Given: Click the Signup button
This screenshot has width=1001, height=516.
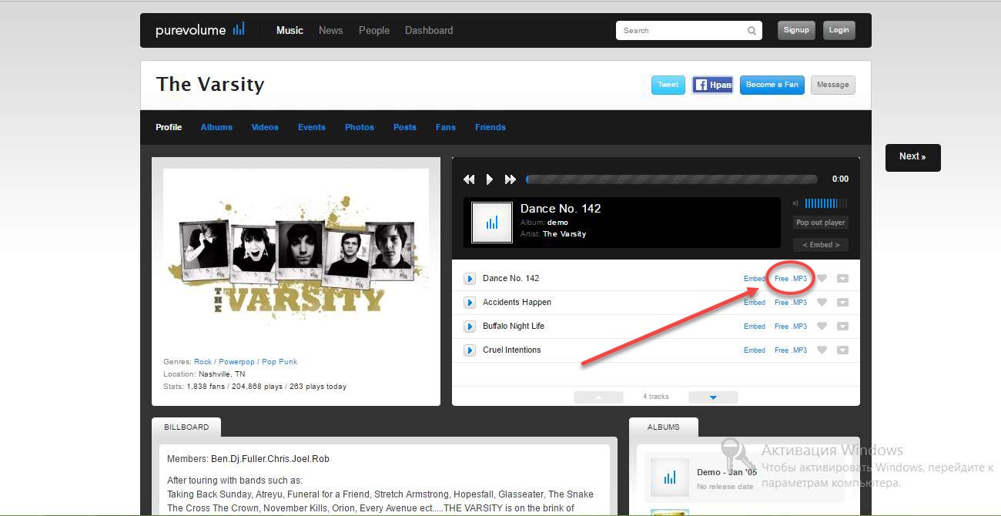Looking at the screenshot, I should [796, 30].
